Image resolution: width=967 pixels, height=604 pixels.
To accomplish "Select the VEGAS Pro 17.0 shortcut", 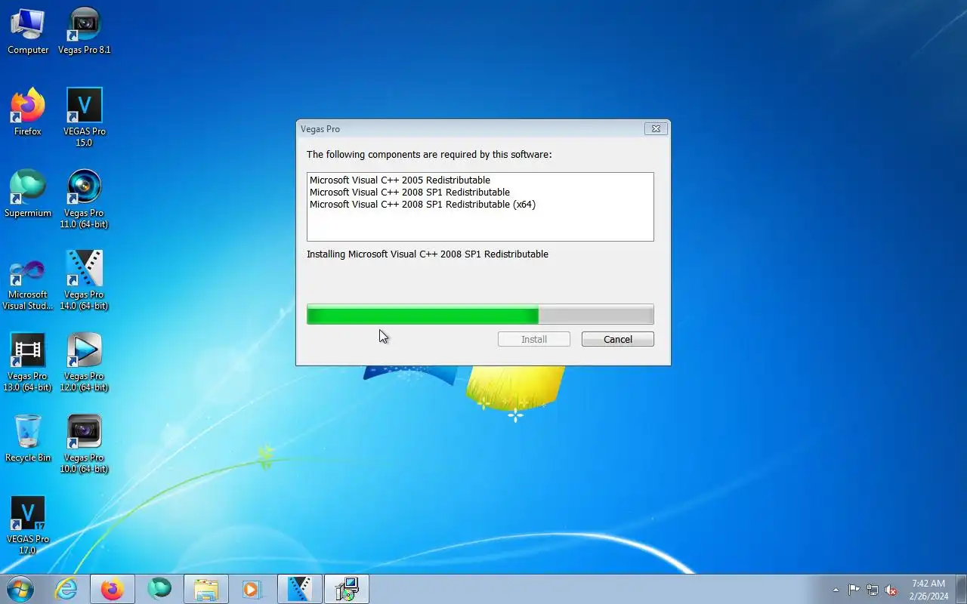I will 28,525.
